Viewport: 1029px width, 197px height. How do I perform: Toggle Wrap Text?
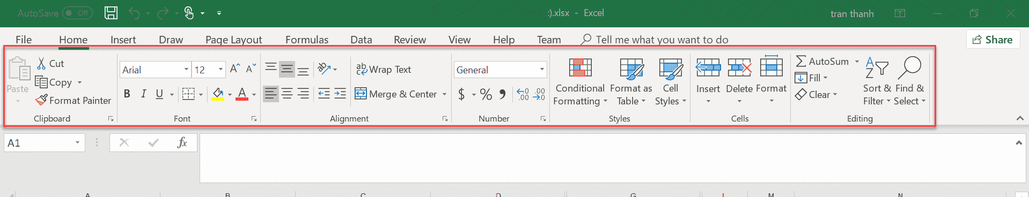pos(384,70)
